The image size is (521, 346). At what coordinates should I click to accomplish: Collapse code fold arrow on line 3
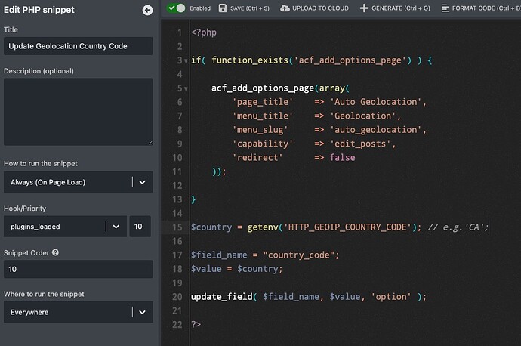click(186, 61)
